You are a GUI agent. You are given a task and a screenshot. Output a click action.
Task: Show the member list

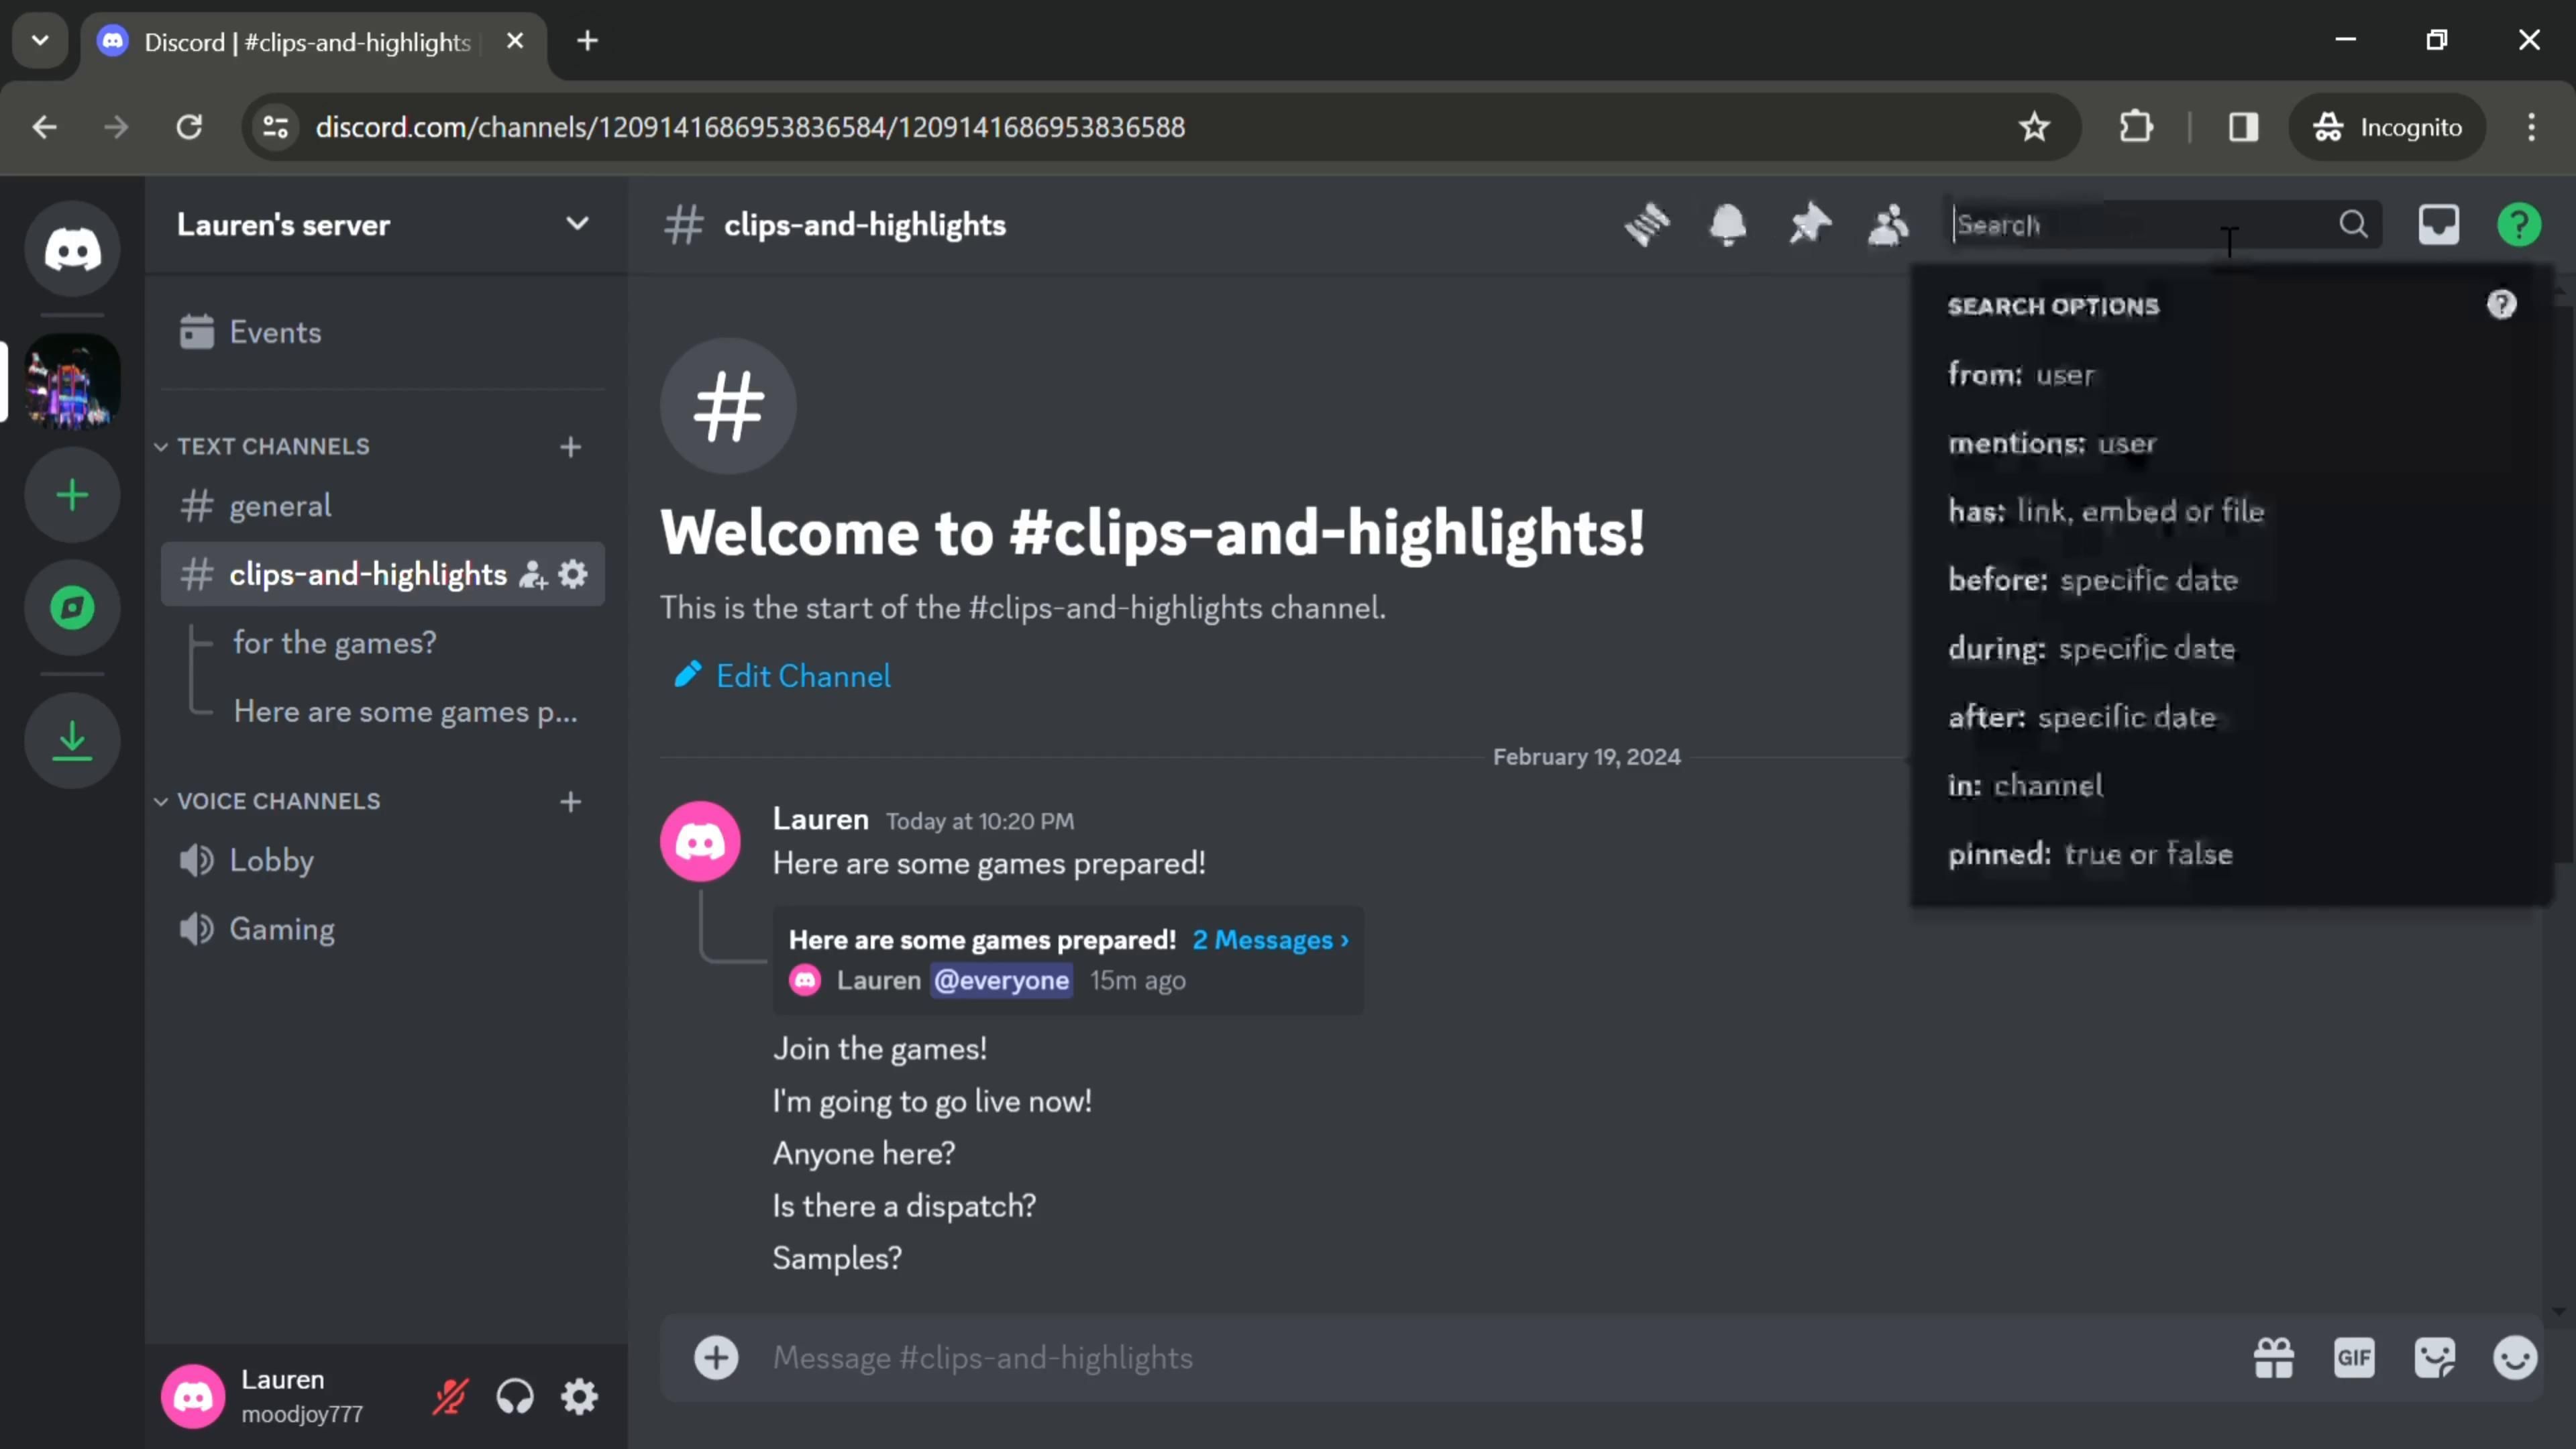[x=1889, y=224]
